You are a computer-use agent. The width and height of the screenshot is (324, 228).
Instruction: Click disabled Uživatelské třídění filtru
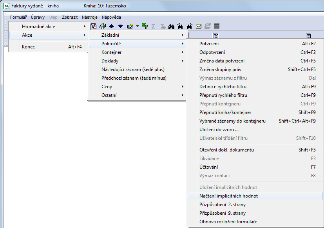pyautogui.click(x=255, y=138)
